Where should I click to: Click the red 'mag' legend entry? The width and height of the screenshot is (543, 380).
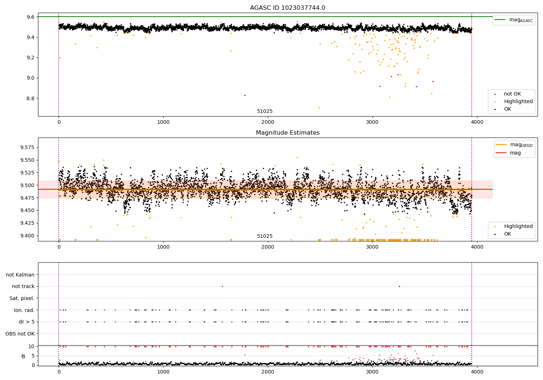point(508,153)
